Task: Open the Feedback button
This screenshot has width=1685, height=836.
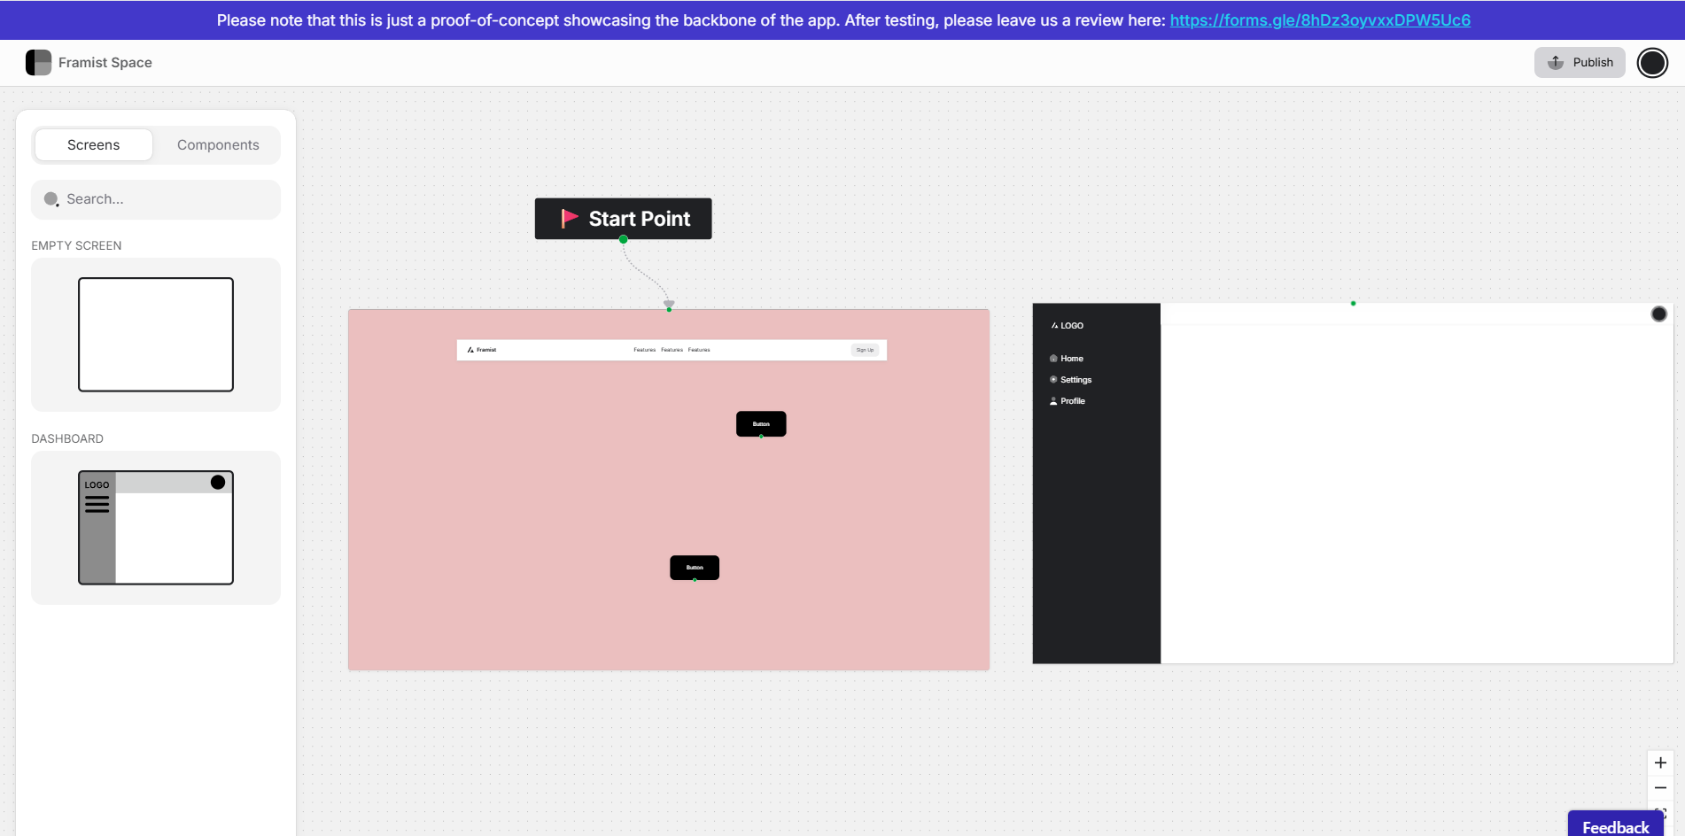Action: pos(1616,824)
